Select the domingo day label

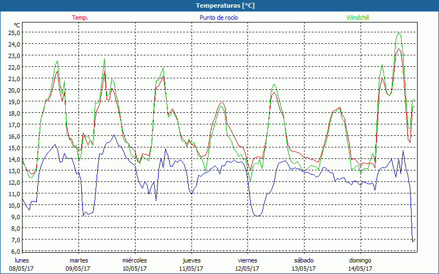click(360, 260)
